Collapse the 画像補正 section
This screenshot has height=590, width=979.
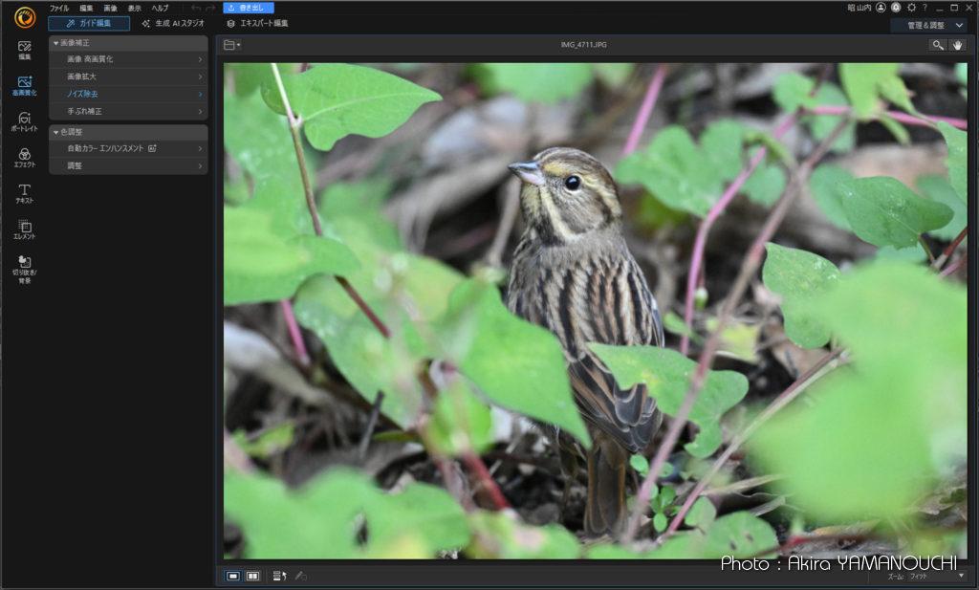pyautogui.click(x=55, y=43)
